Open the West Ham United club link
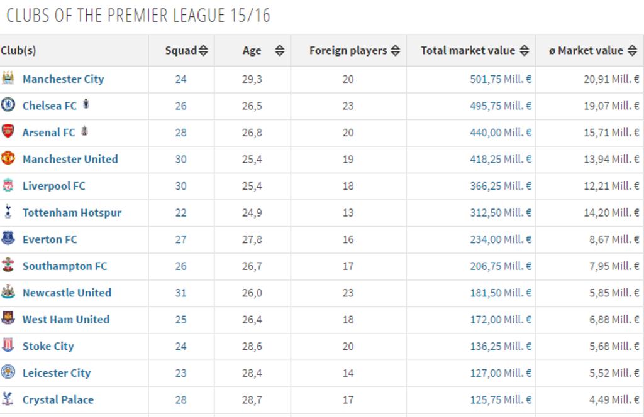644x417 pixels. point(66,320)
